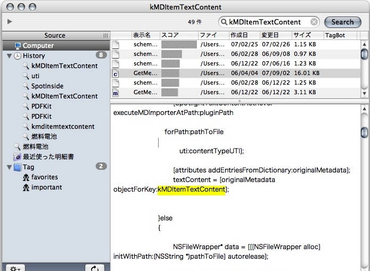370x271 pixels.
Task: Click the 49 件 result count
Action: point(195,22)
